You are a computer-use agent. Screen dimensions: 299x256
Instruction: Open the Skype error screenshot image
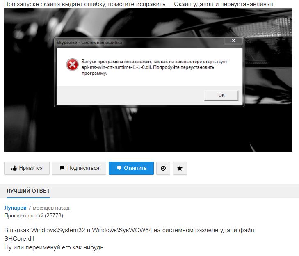coord(148,80)
